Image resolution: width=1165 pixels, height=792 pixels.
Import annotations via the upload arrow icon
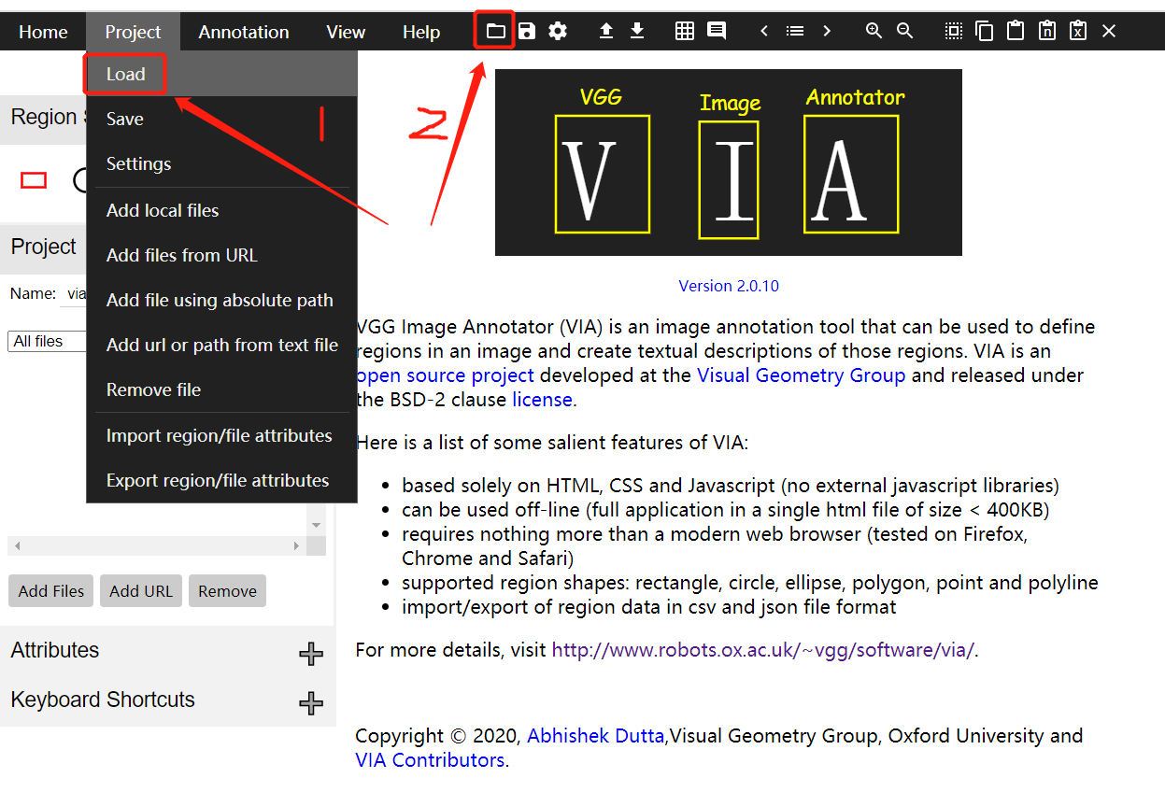coord(605,30)
